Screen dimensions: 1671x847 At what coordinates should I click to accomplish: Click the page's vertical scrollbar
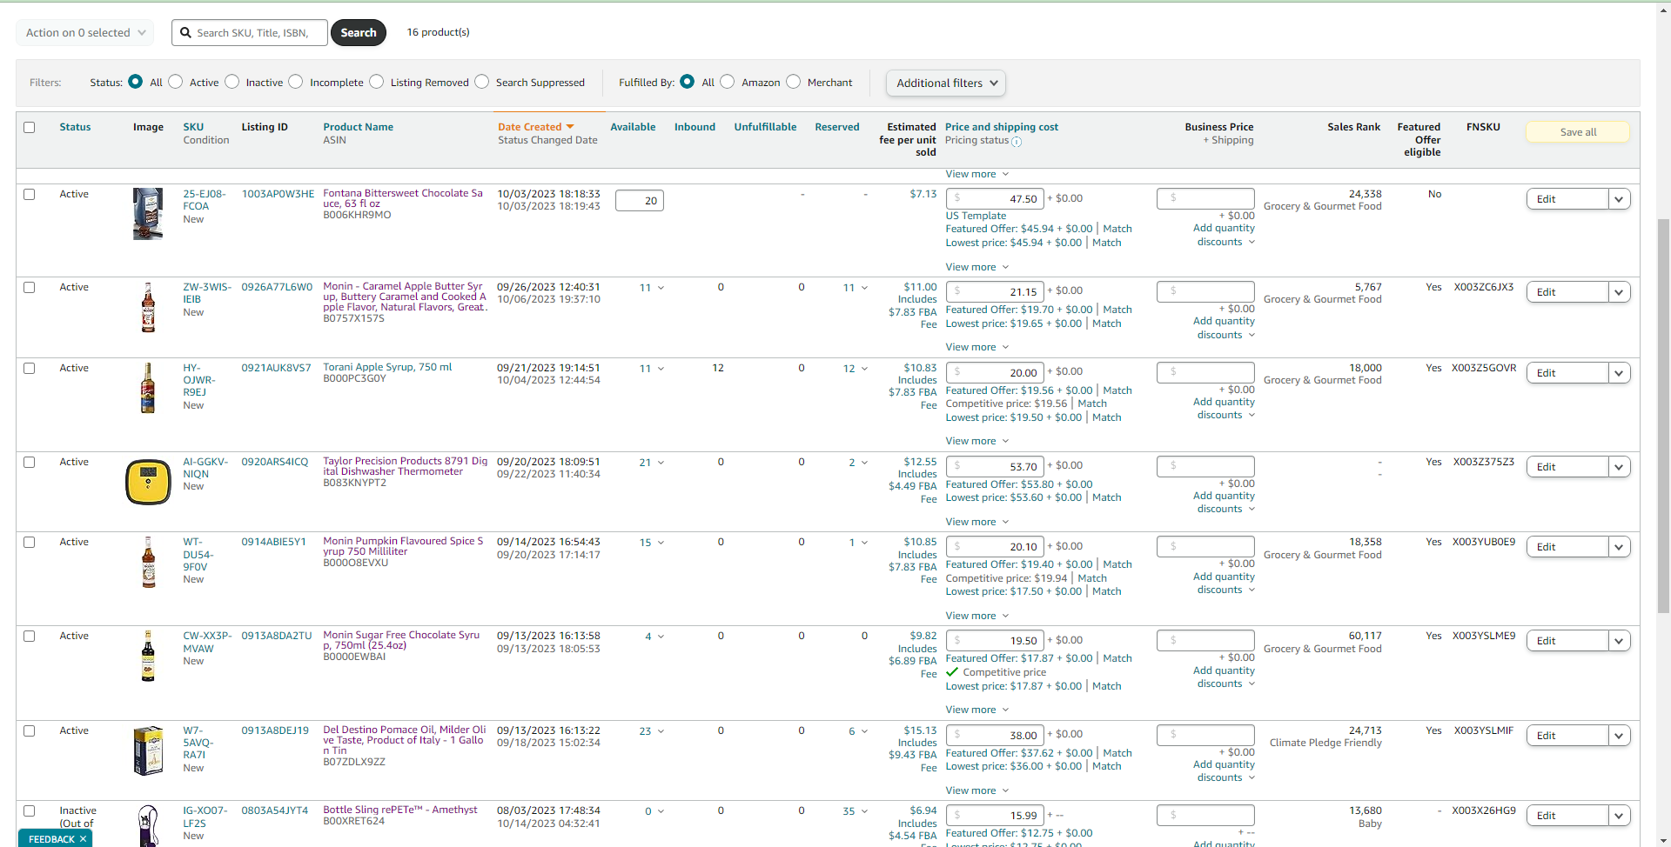pyautogui.click(x=1663, y=417)
